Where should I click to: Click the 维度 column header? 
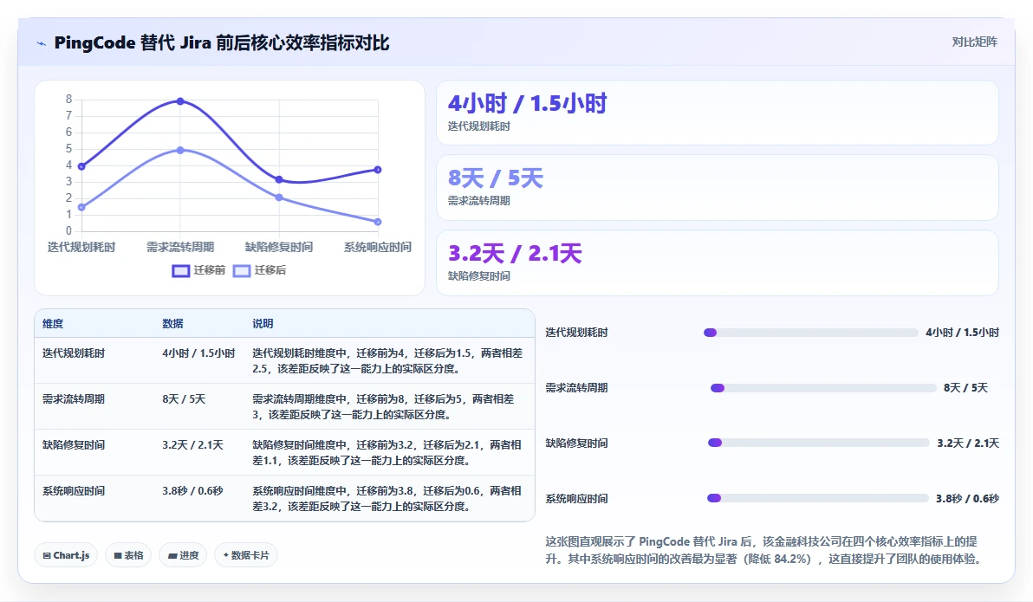(53, 323)
